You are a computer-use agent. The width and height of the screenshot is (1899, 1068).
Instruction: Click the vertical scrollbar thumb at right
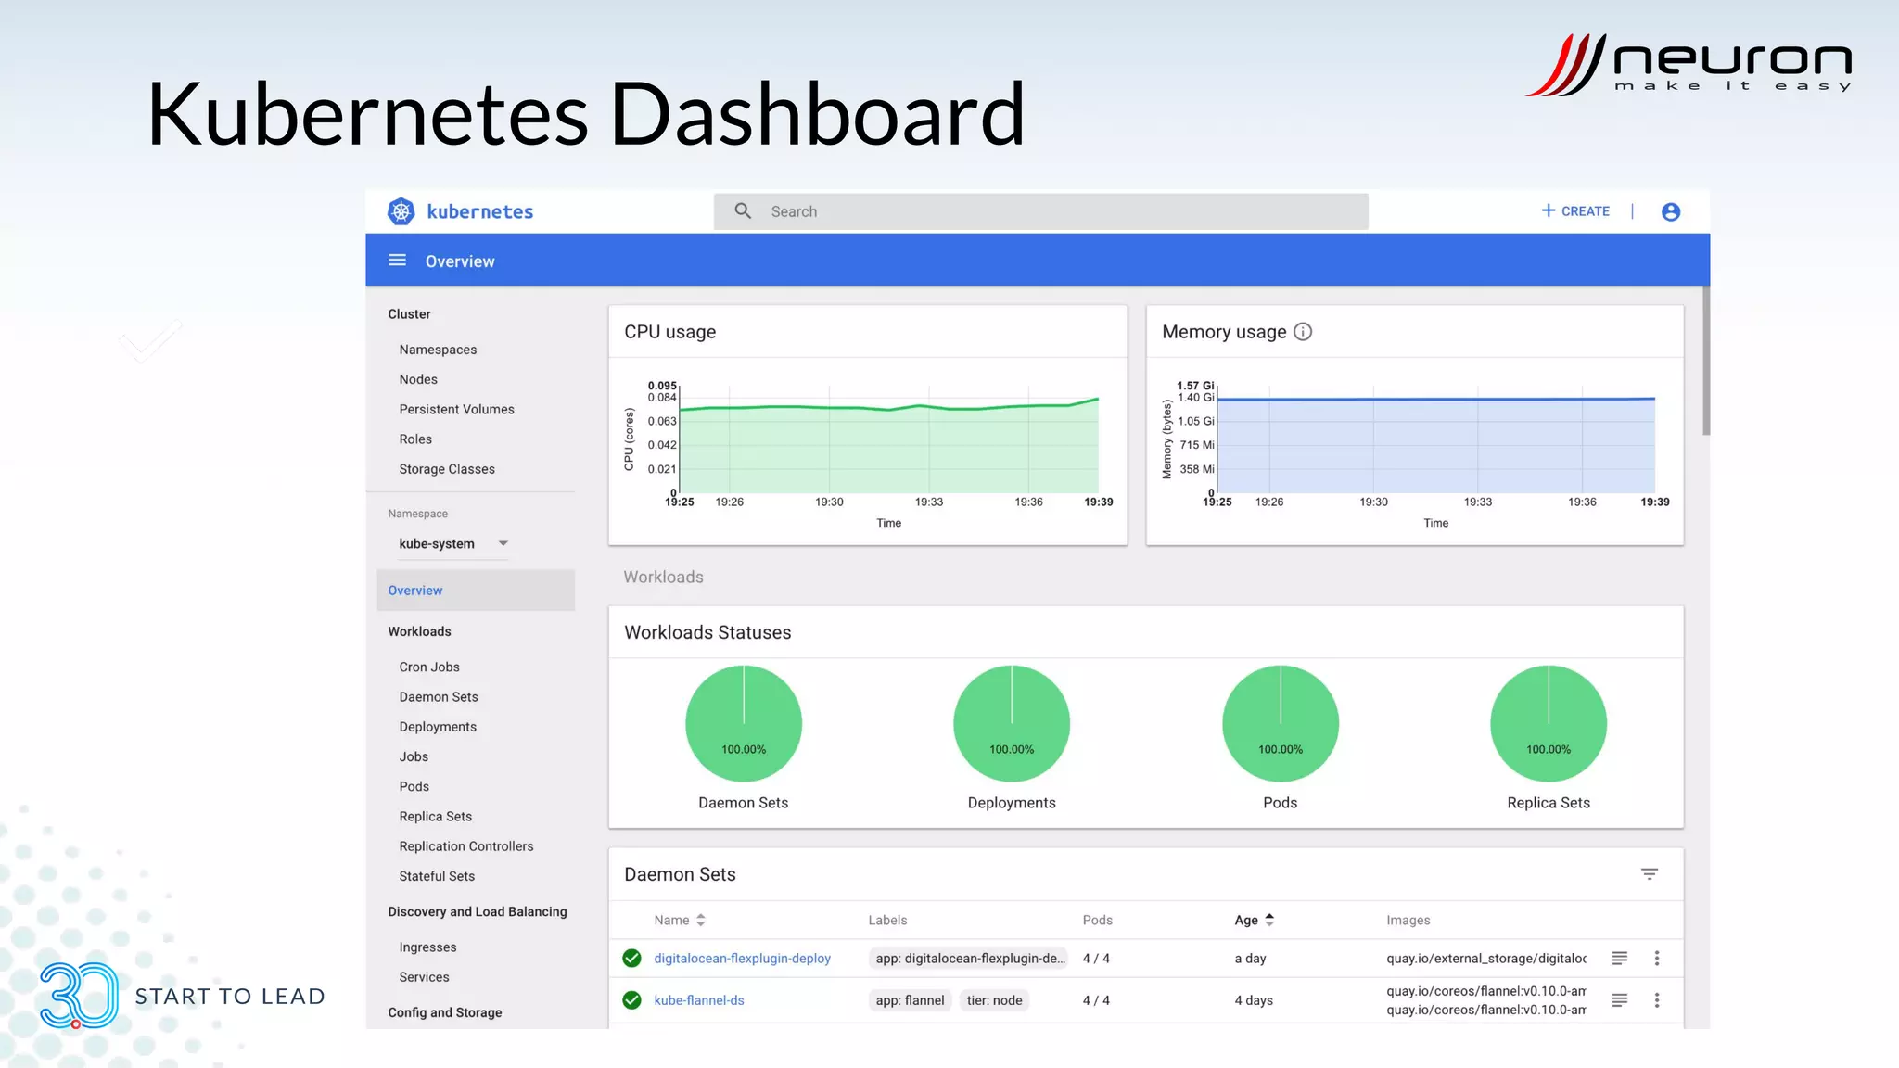click(1706, 361)
